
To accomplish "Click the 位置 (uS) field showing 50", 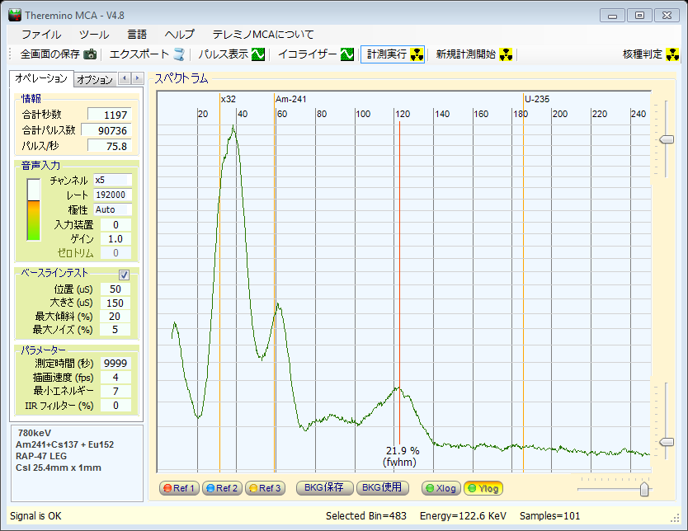I will pyautogui.click(x=115, y=289).
